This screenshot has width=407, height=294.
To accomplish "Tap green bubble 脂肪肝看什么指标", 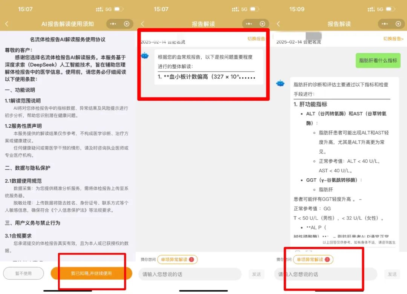I will [378, 61].
